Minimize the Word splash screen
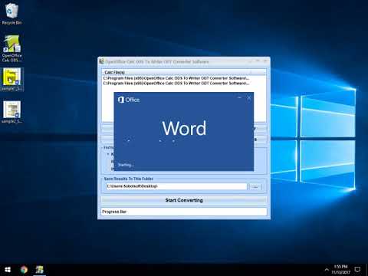The height and width of the screenshot is (276, 368). coord(239,97)
